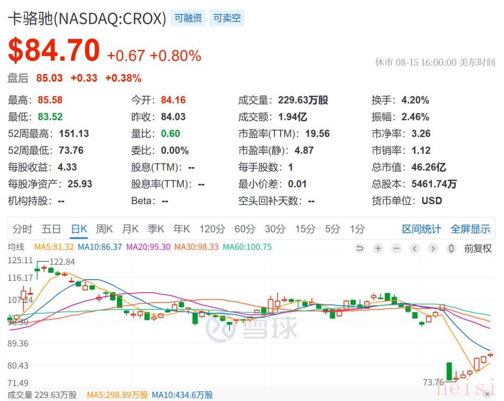Select the 五日 chart tab

click(51, 229)
